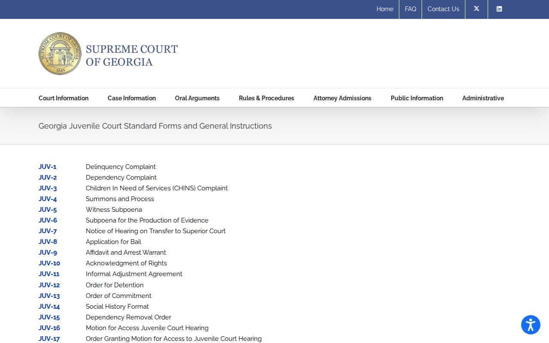Open the JUV-14 form link
Image resolution: width=549 pixels, height=343 pixels.
coord(49,307)
